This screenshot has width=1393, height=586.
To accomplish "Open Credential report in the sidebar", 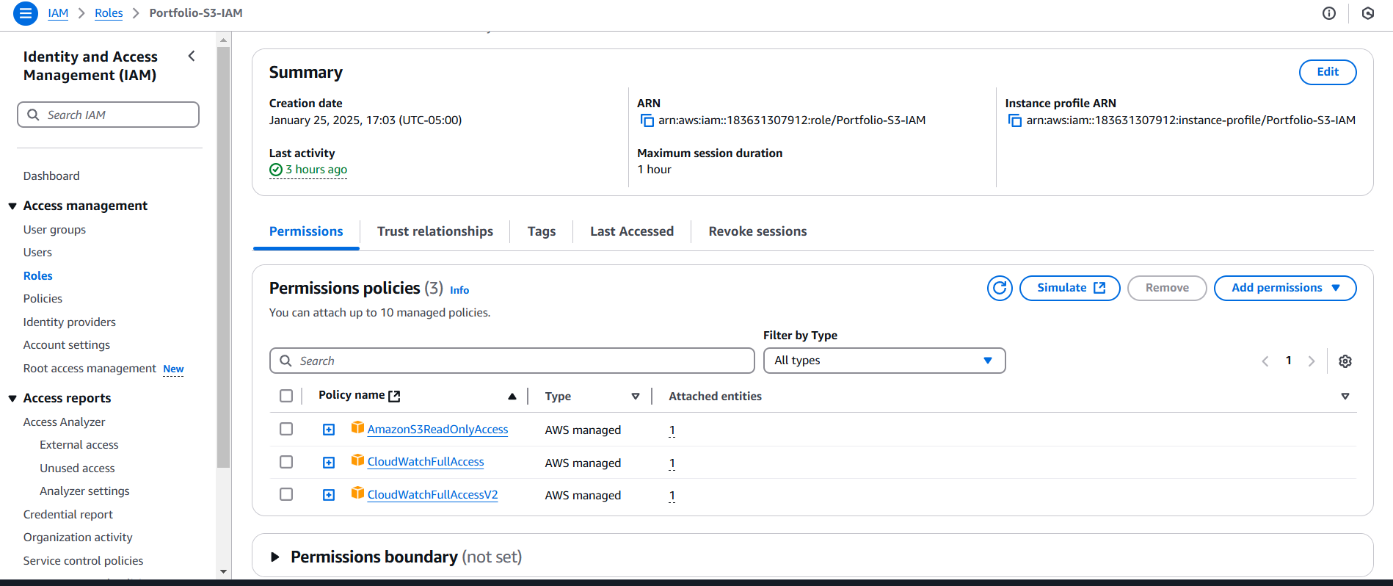I will (x=68, y=515).
